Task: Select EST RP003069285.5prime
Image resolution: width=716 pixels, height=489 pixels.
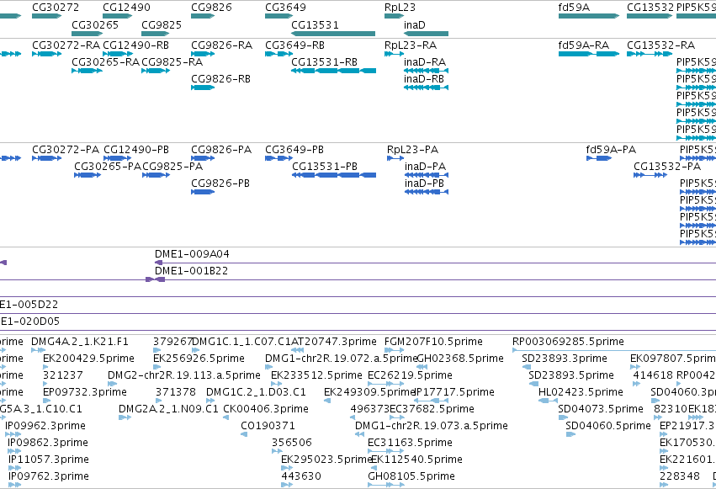Action: [614, 350]
